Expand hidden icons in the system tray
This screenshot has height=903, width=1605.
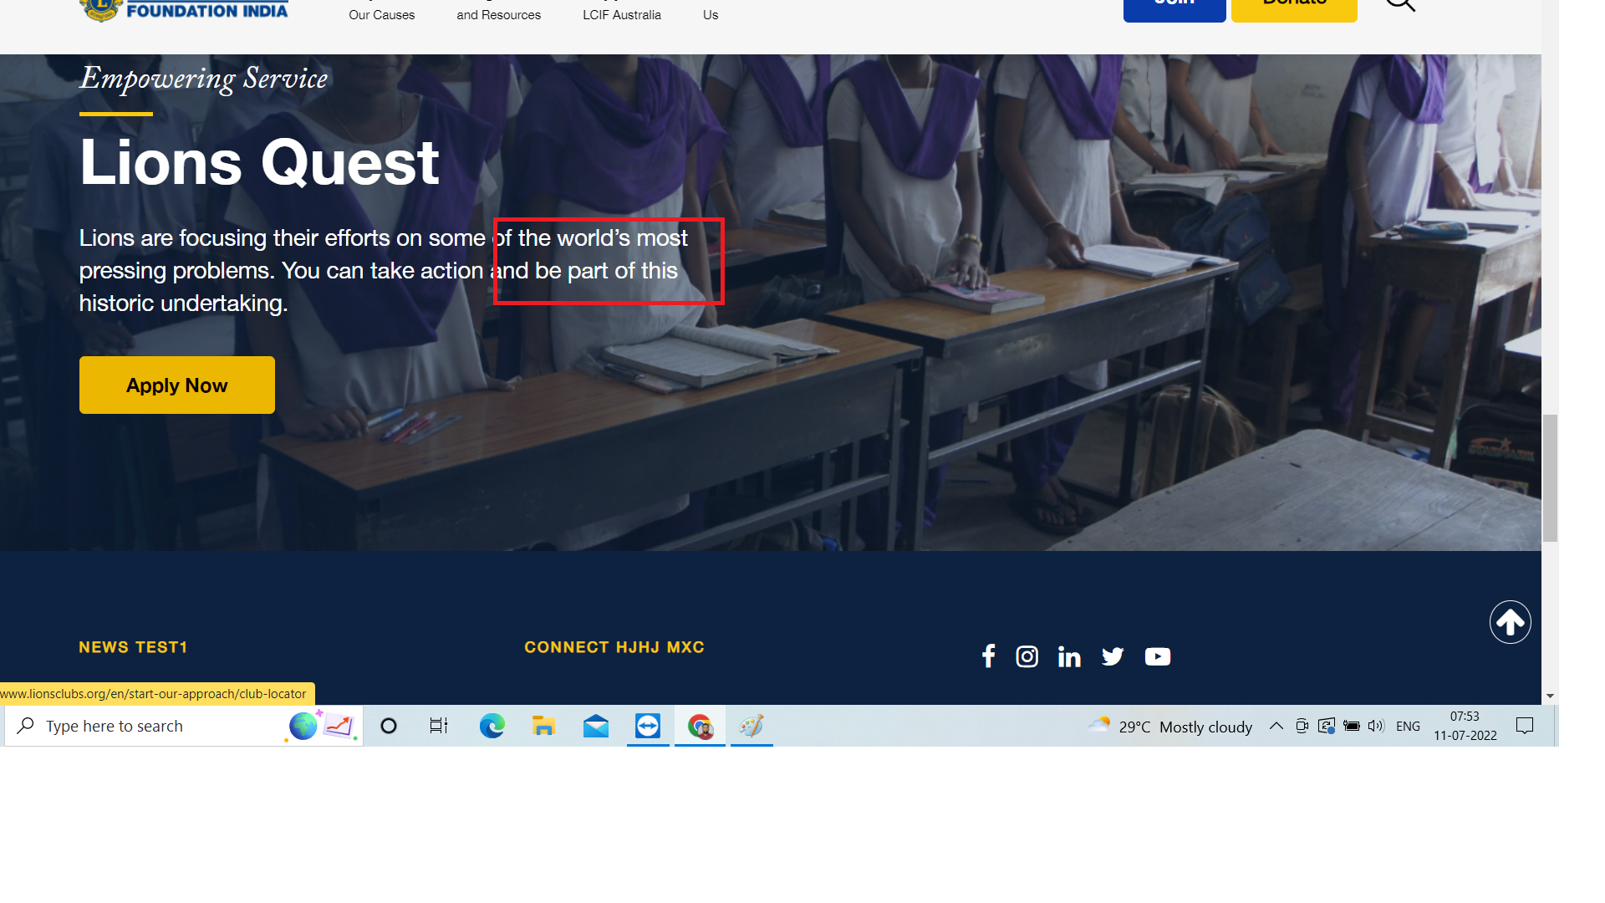1276,726
